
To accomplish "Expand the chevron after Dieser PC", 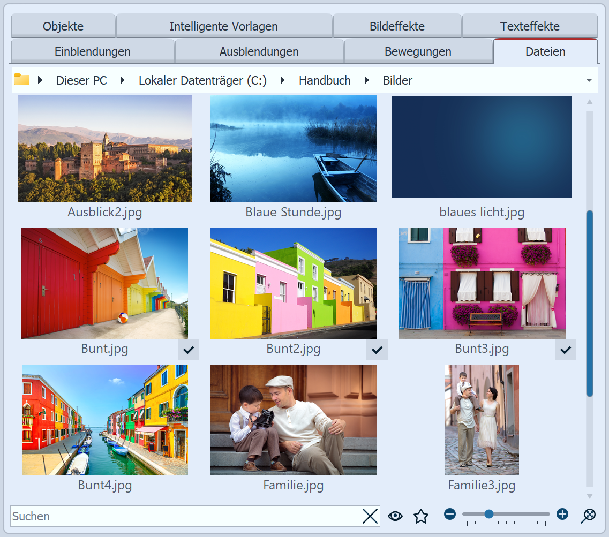I will [x=122, y=80].
